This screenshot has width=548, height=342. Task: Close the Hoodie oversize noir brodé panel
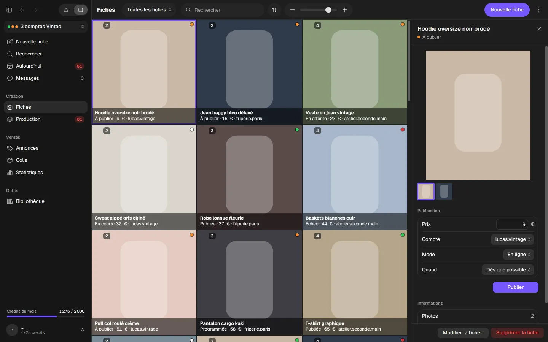[539, 29]
